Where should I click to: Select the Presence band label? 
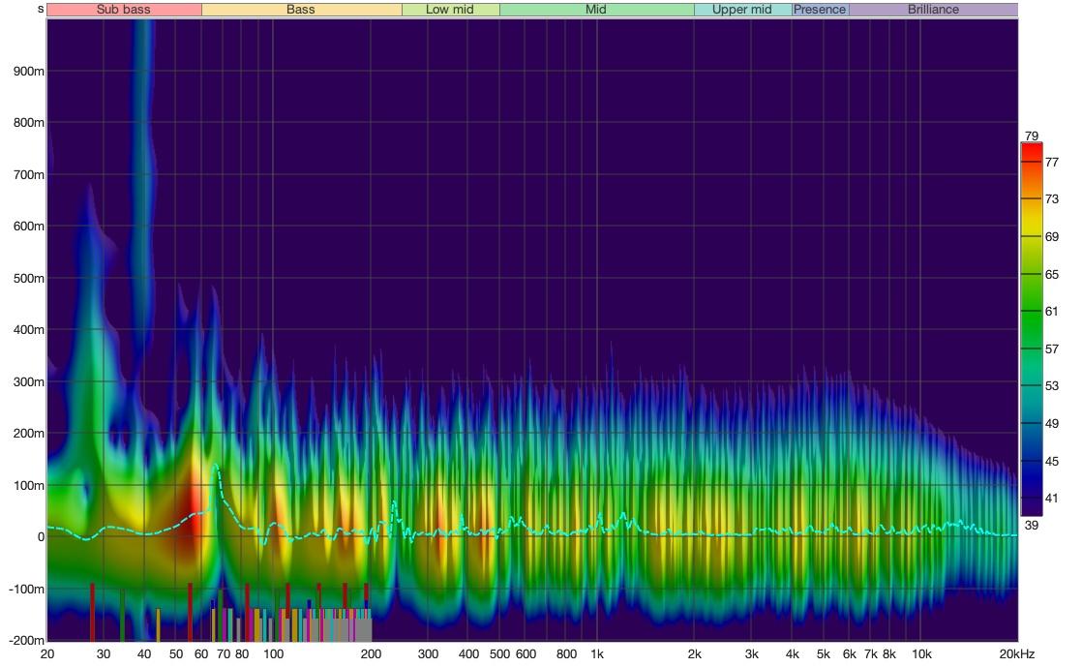(820, 10)
